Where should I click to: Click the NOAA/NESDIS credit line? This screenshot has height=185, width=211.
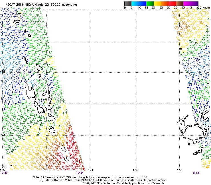point(123,183)
